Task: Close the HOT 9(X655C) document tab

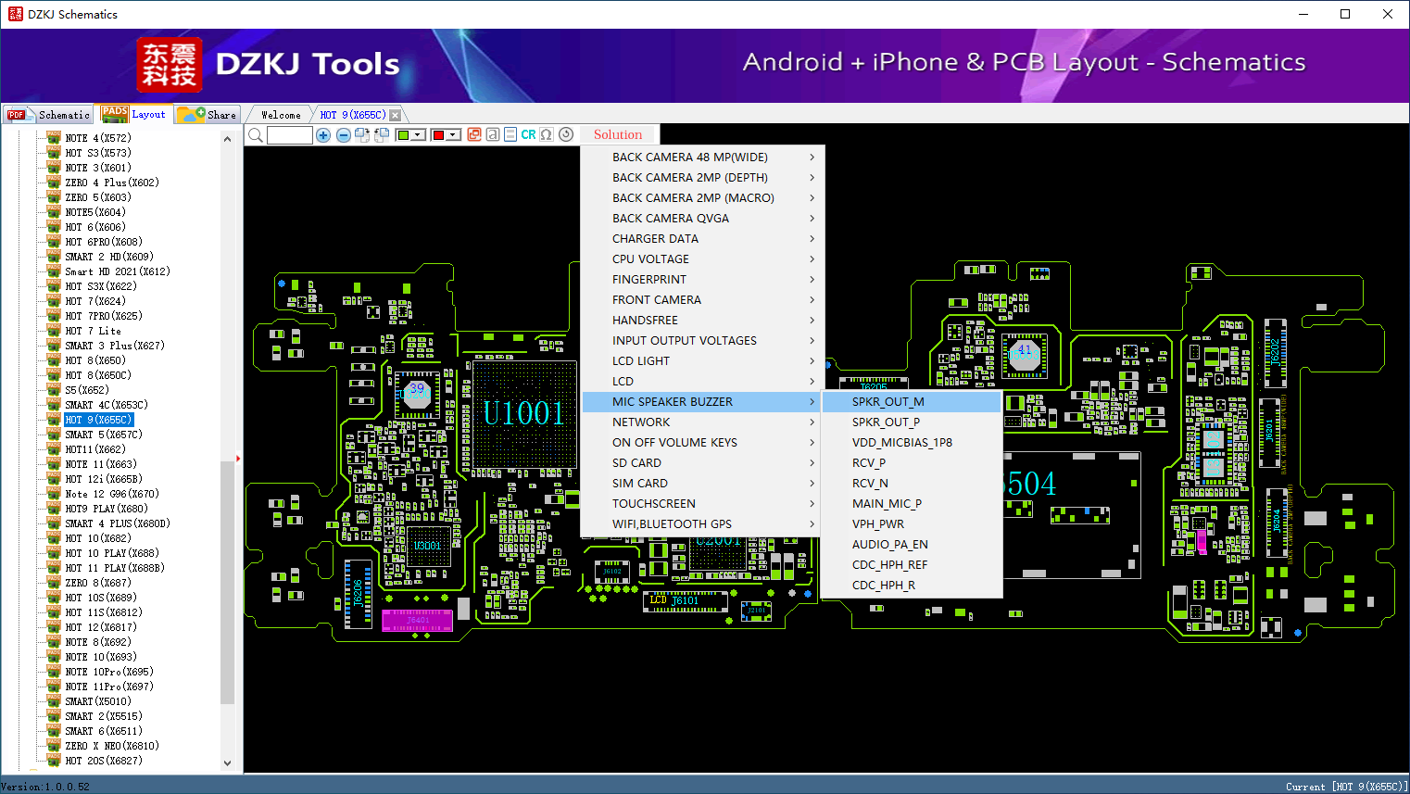Action: [x=396, y=115]
